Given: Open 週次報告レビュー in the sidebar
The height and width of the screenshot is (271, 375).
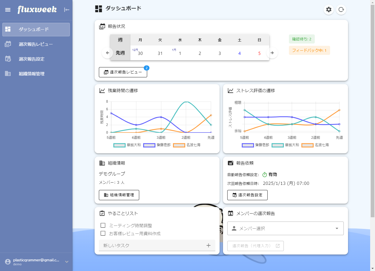Looking at the screenshot, I should (x=36, y=44).
